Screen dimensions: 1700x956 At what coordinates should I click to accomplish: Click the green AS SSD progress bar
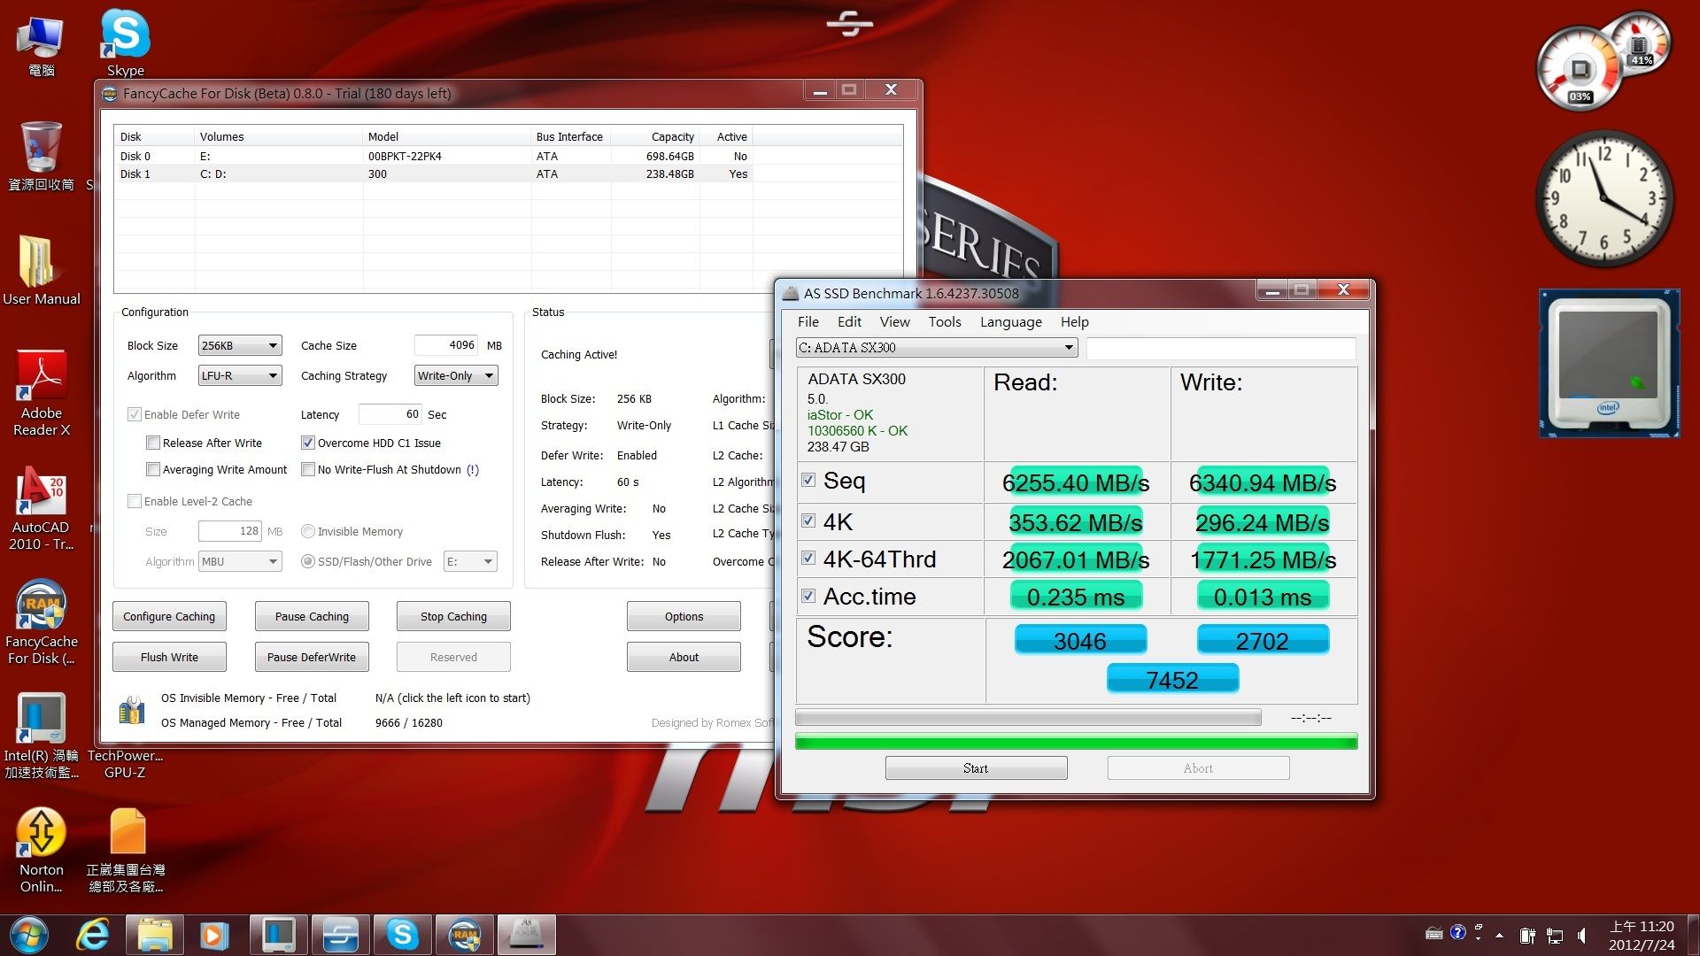tap(1076, 742)
